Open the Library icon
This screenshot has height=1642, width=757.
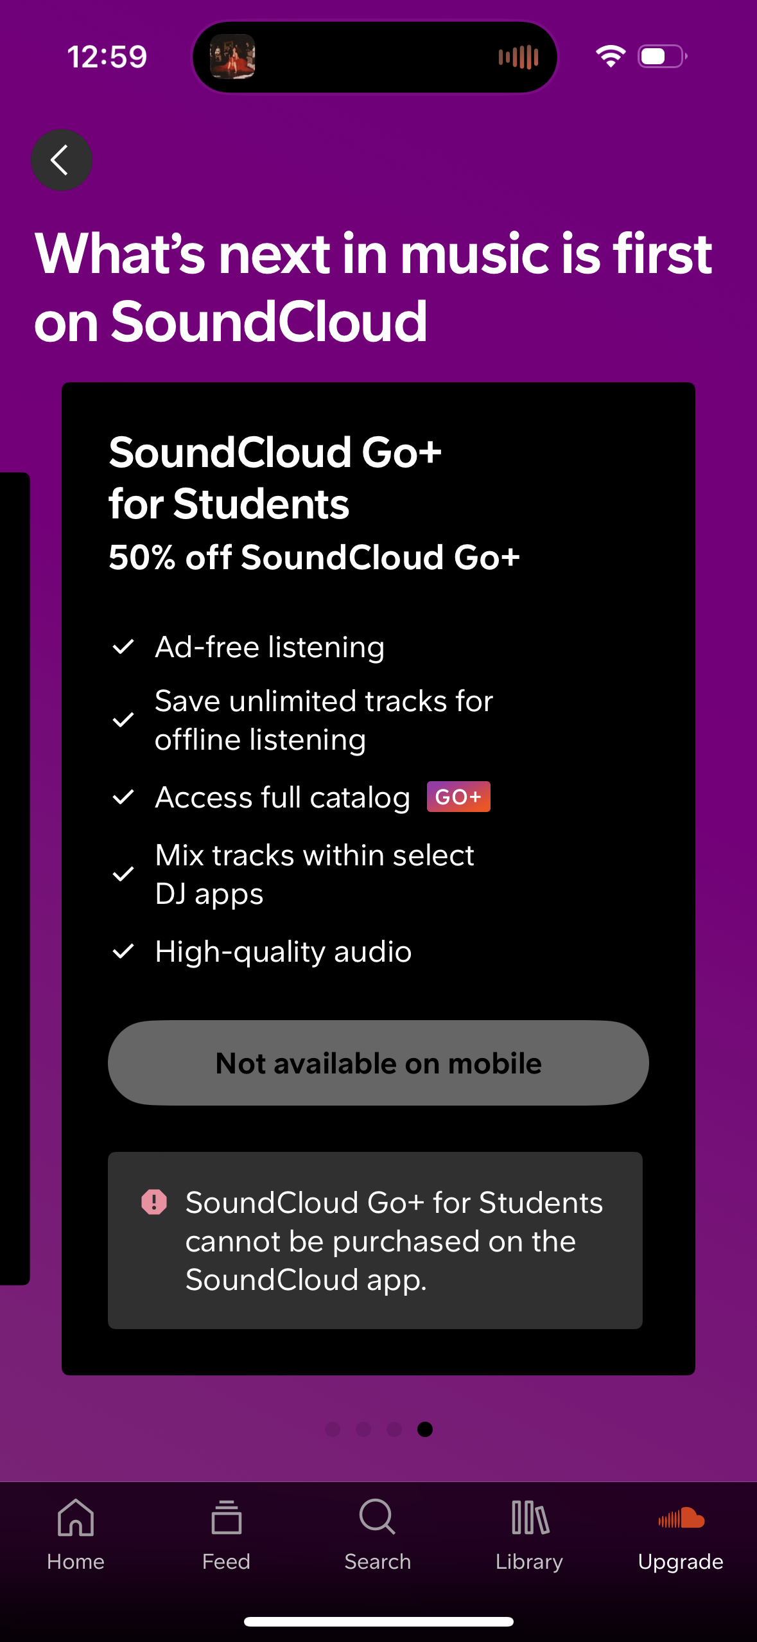coord(530,1519)
